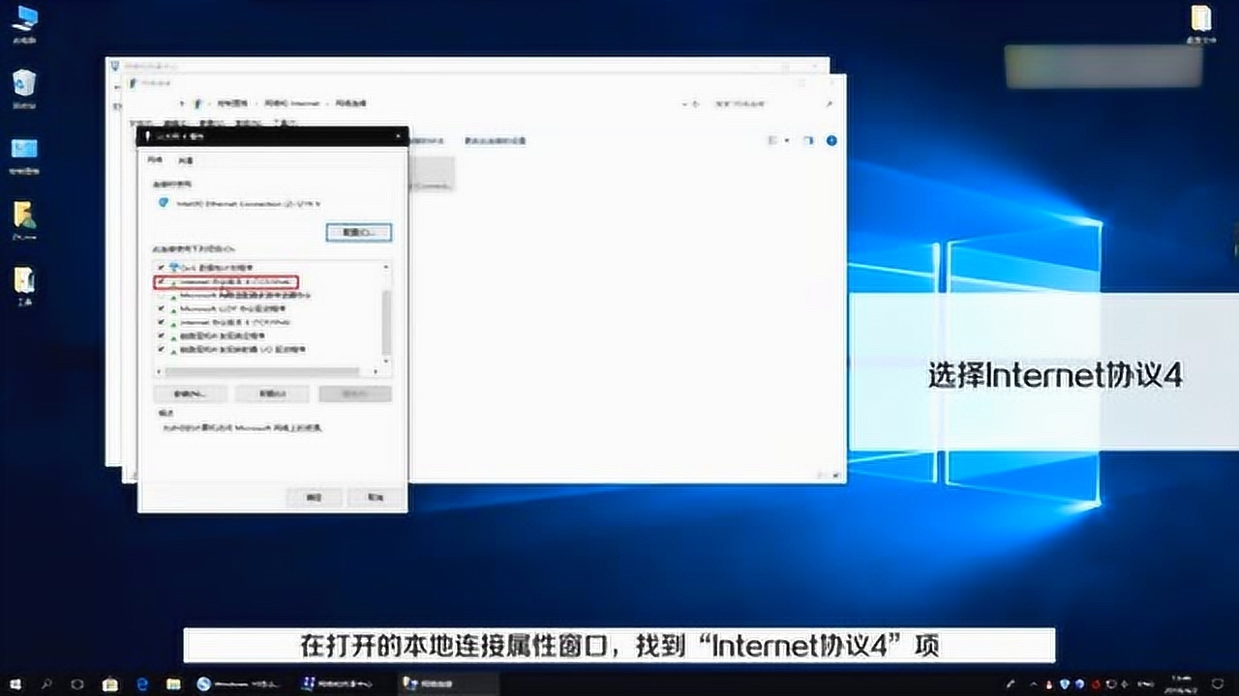Click the blue Help icon in the toolbar
Image resolution: width=1239 pixels, height=696 pixels.
click(x=831, y=141)
